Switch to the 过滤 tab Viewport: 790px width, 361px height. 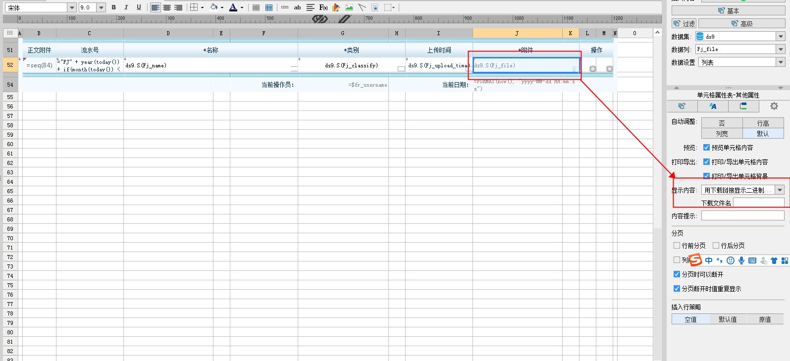(x=684, y=24)
